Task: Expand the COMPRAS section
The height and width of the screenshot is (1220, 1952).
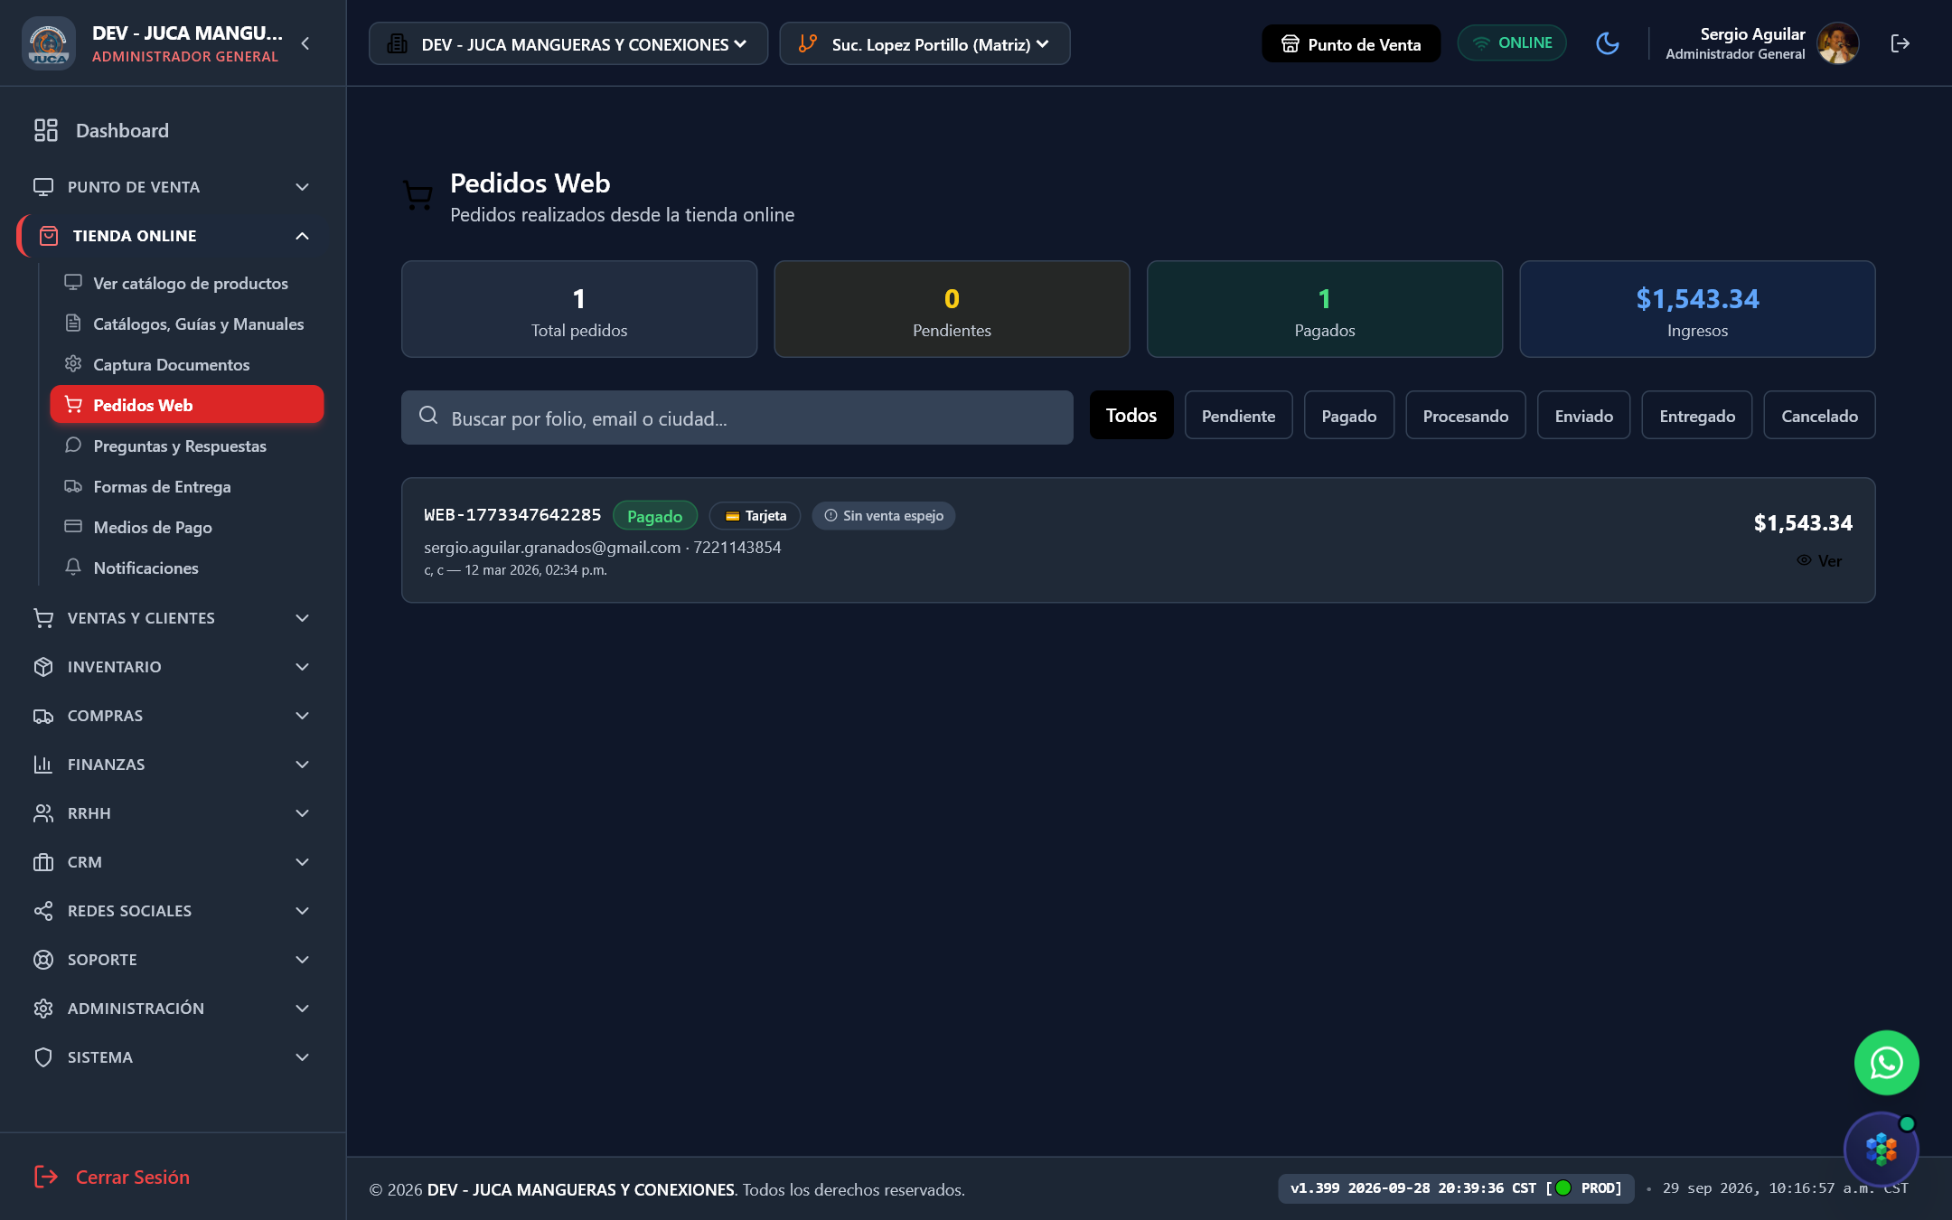Action: point(173,716)
